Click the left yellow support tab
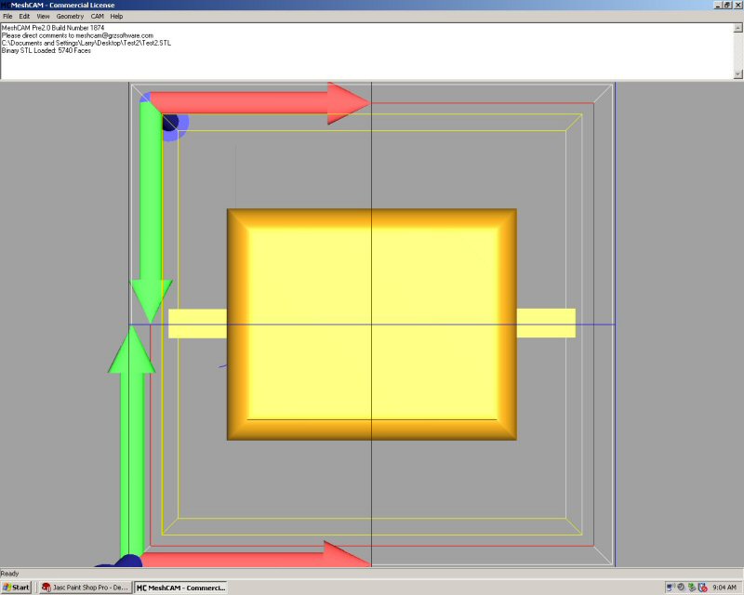Image resolution: width=744 pixels, height=595 pixels. 197,324
